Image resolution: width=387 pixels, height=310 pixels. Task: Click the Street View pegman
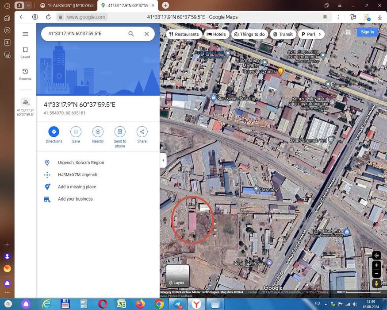[376, 283]
